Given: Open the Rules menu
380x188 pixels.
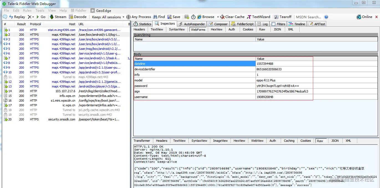Looking at the screenshot, I should point(27,11).
